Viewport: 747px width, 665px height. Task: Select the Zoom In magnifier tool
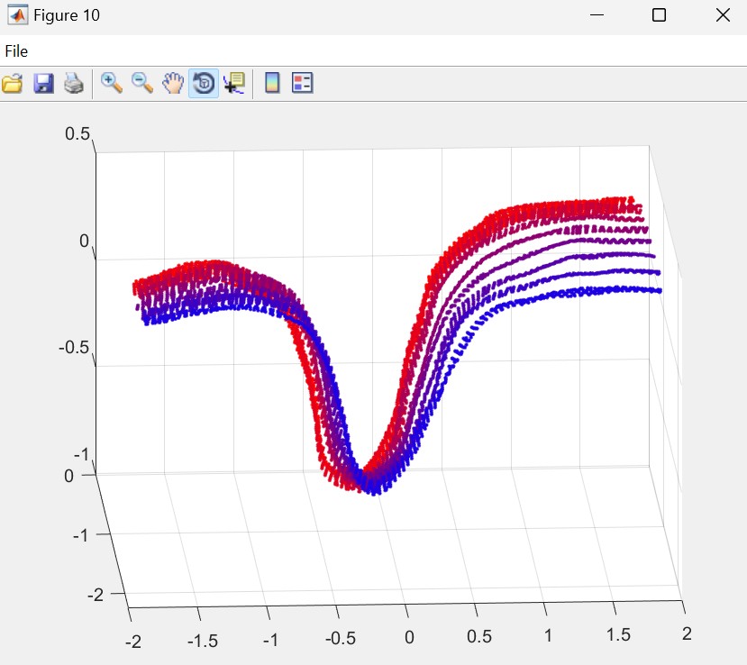click(x=112, y=84)
